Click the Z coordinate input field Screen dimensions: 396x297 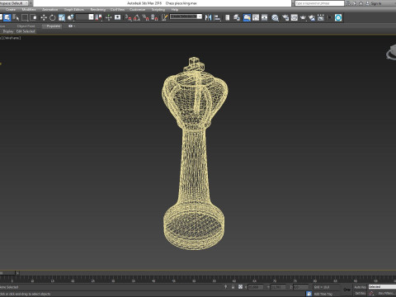pos(301,287)
